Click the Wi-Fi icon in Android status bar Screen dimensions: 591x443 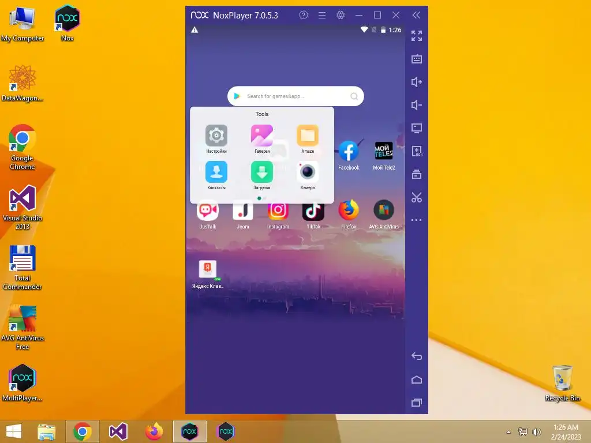click(364, 30)
